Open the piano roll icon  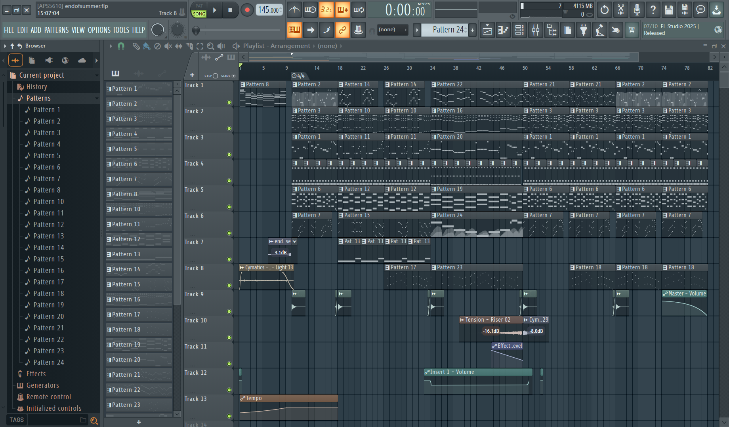(503, 30)
